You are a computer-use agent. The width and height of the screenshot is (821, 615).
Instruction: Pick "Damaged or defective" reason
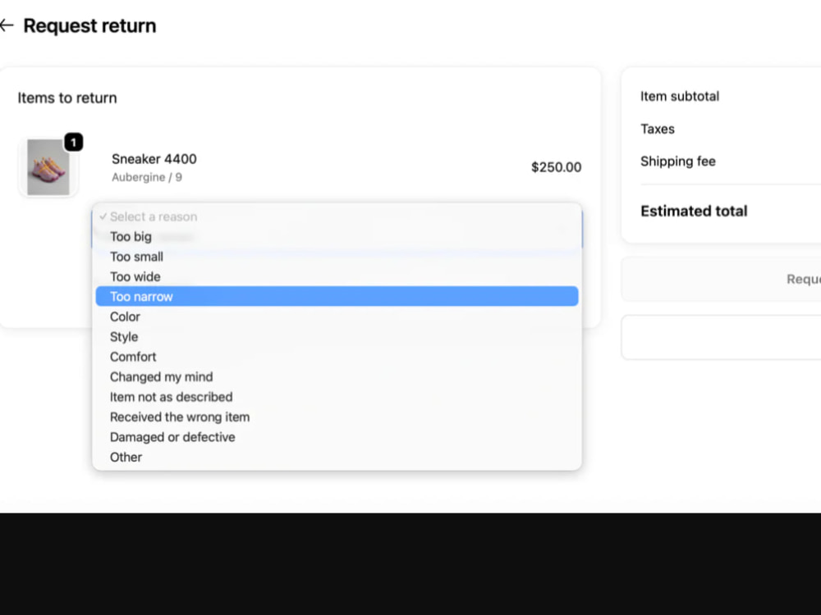coord(337,437)
